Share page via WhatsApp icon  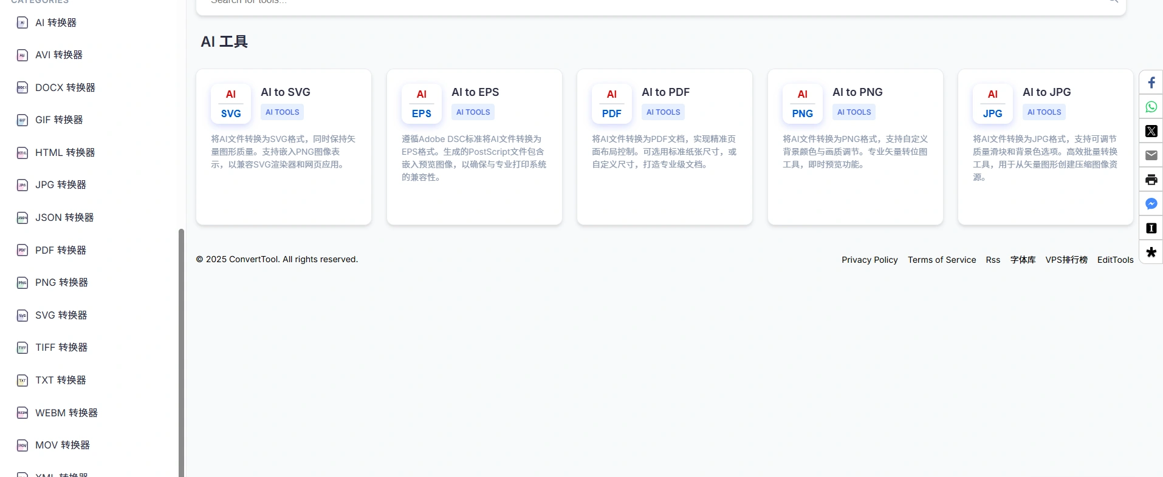pos(1151,107)
